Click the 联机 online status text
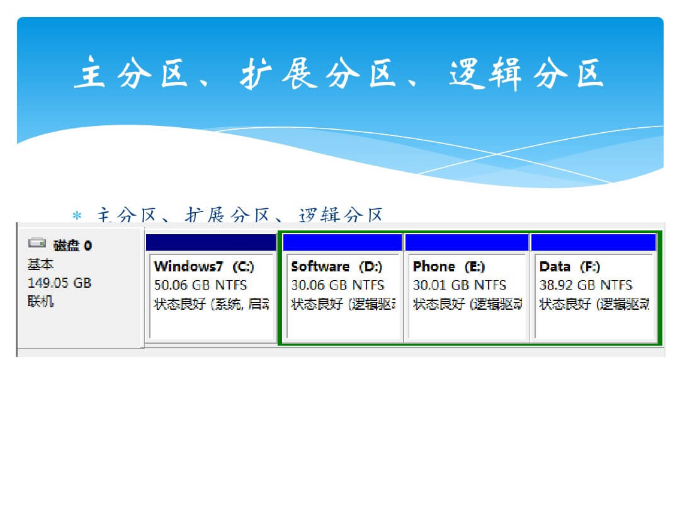 (x=41, y=302)
